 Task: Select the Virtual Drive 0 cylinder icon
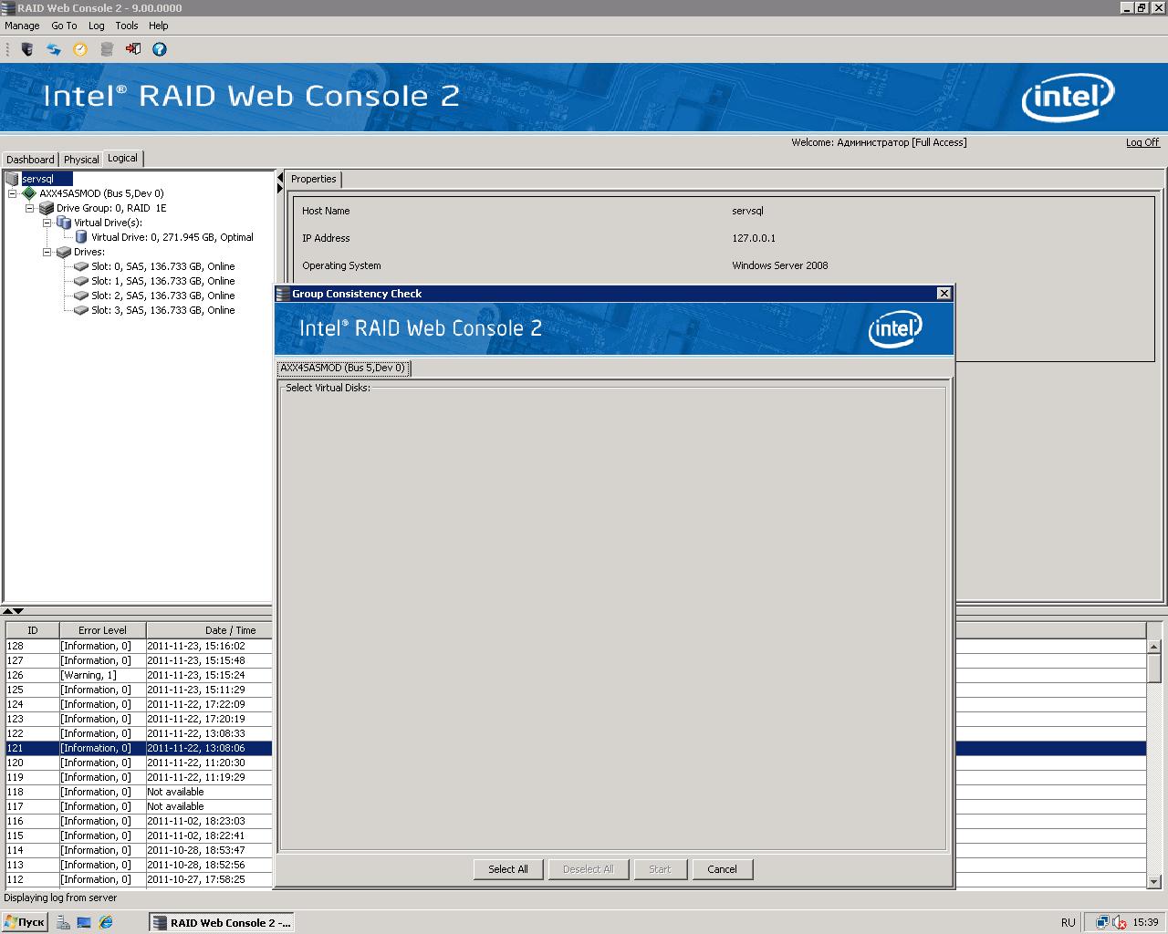pyautogui.click(x=81, y=237)
